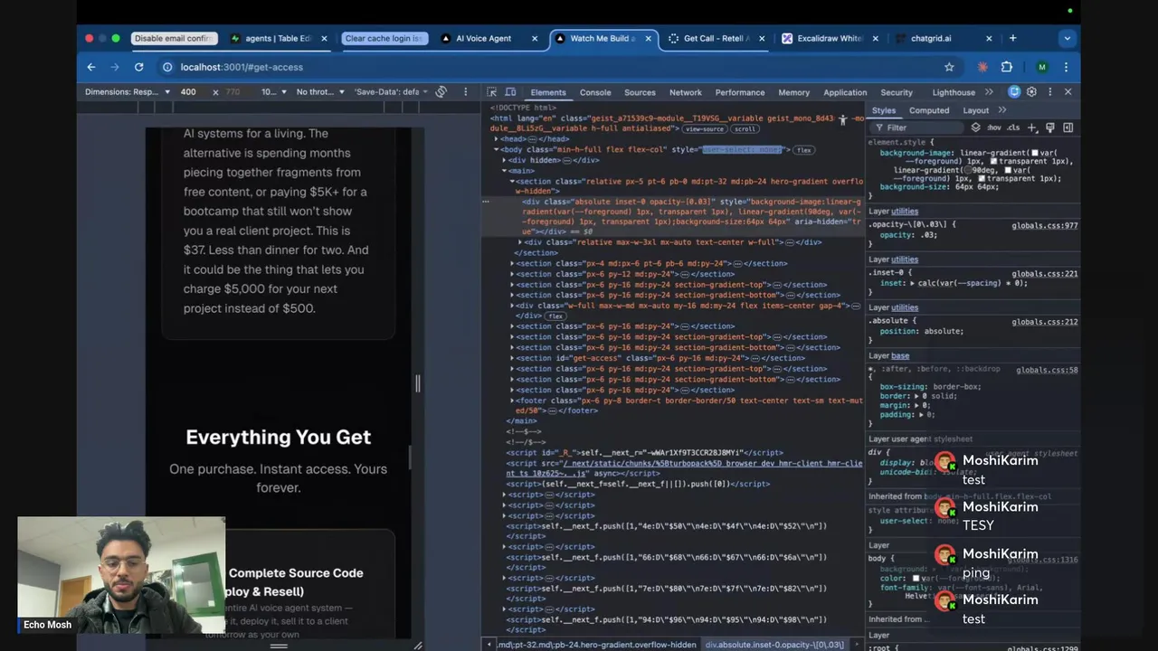This screenshot has height=651, width=1158.
Task: Open device toolbar more options menu
Action: (x=466, y=91)
